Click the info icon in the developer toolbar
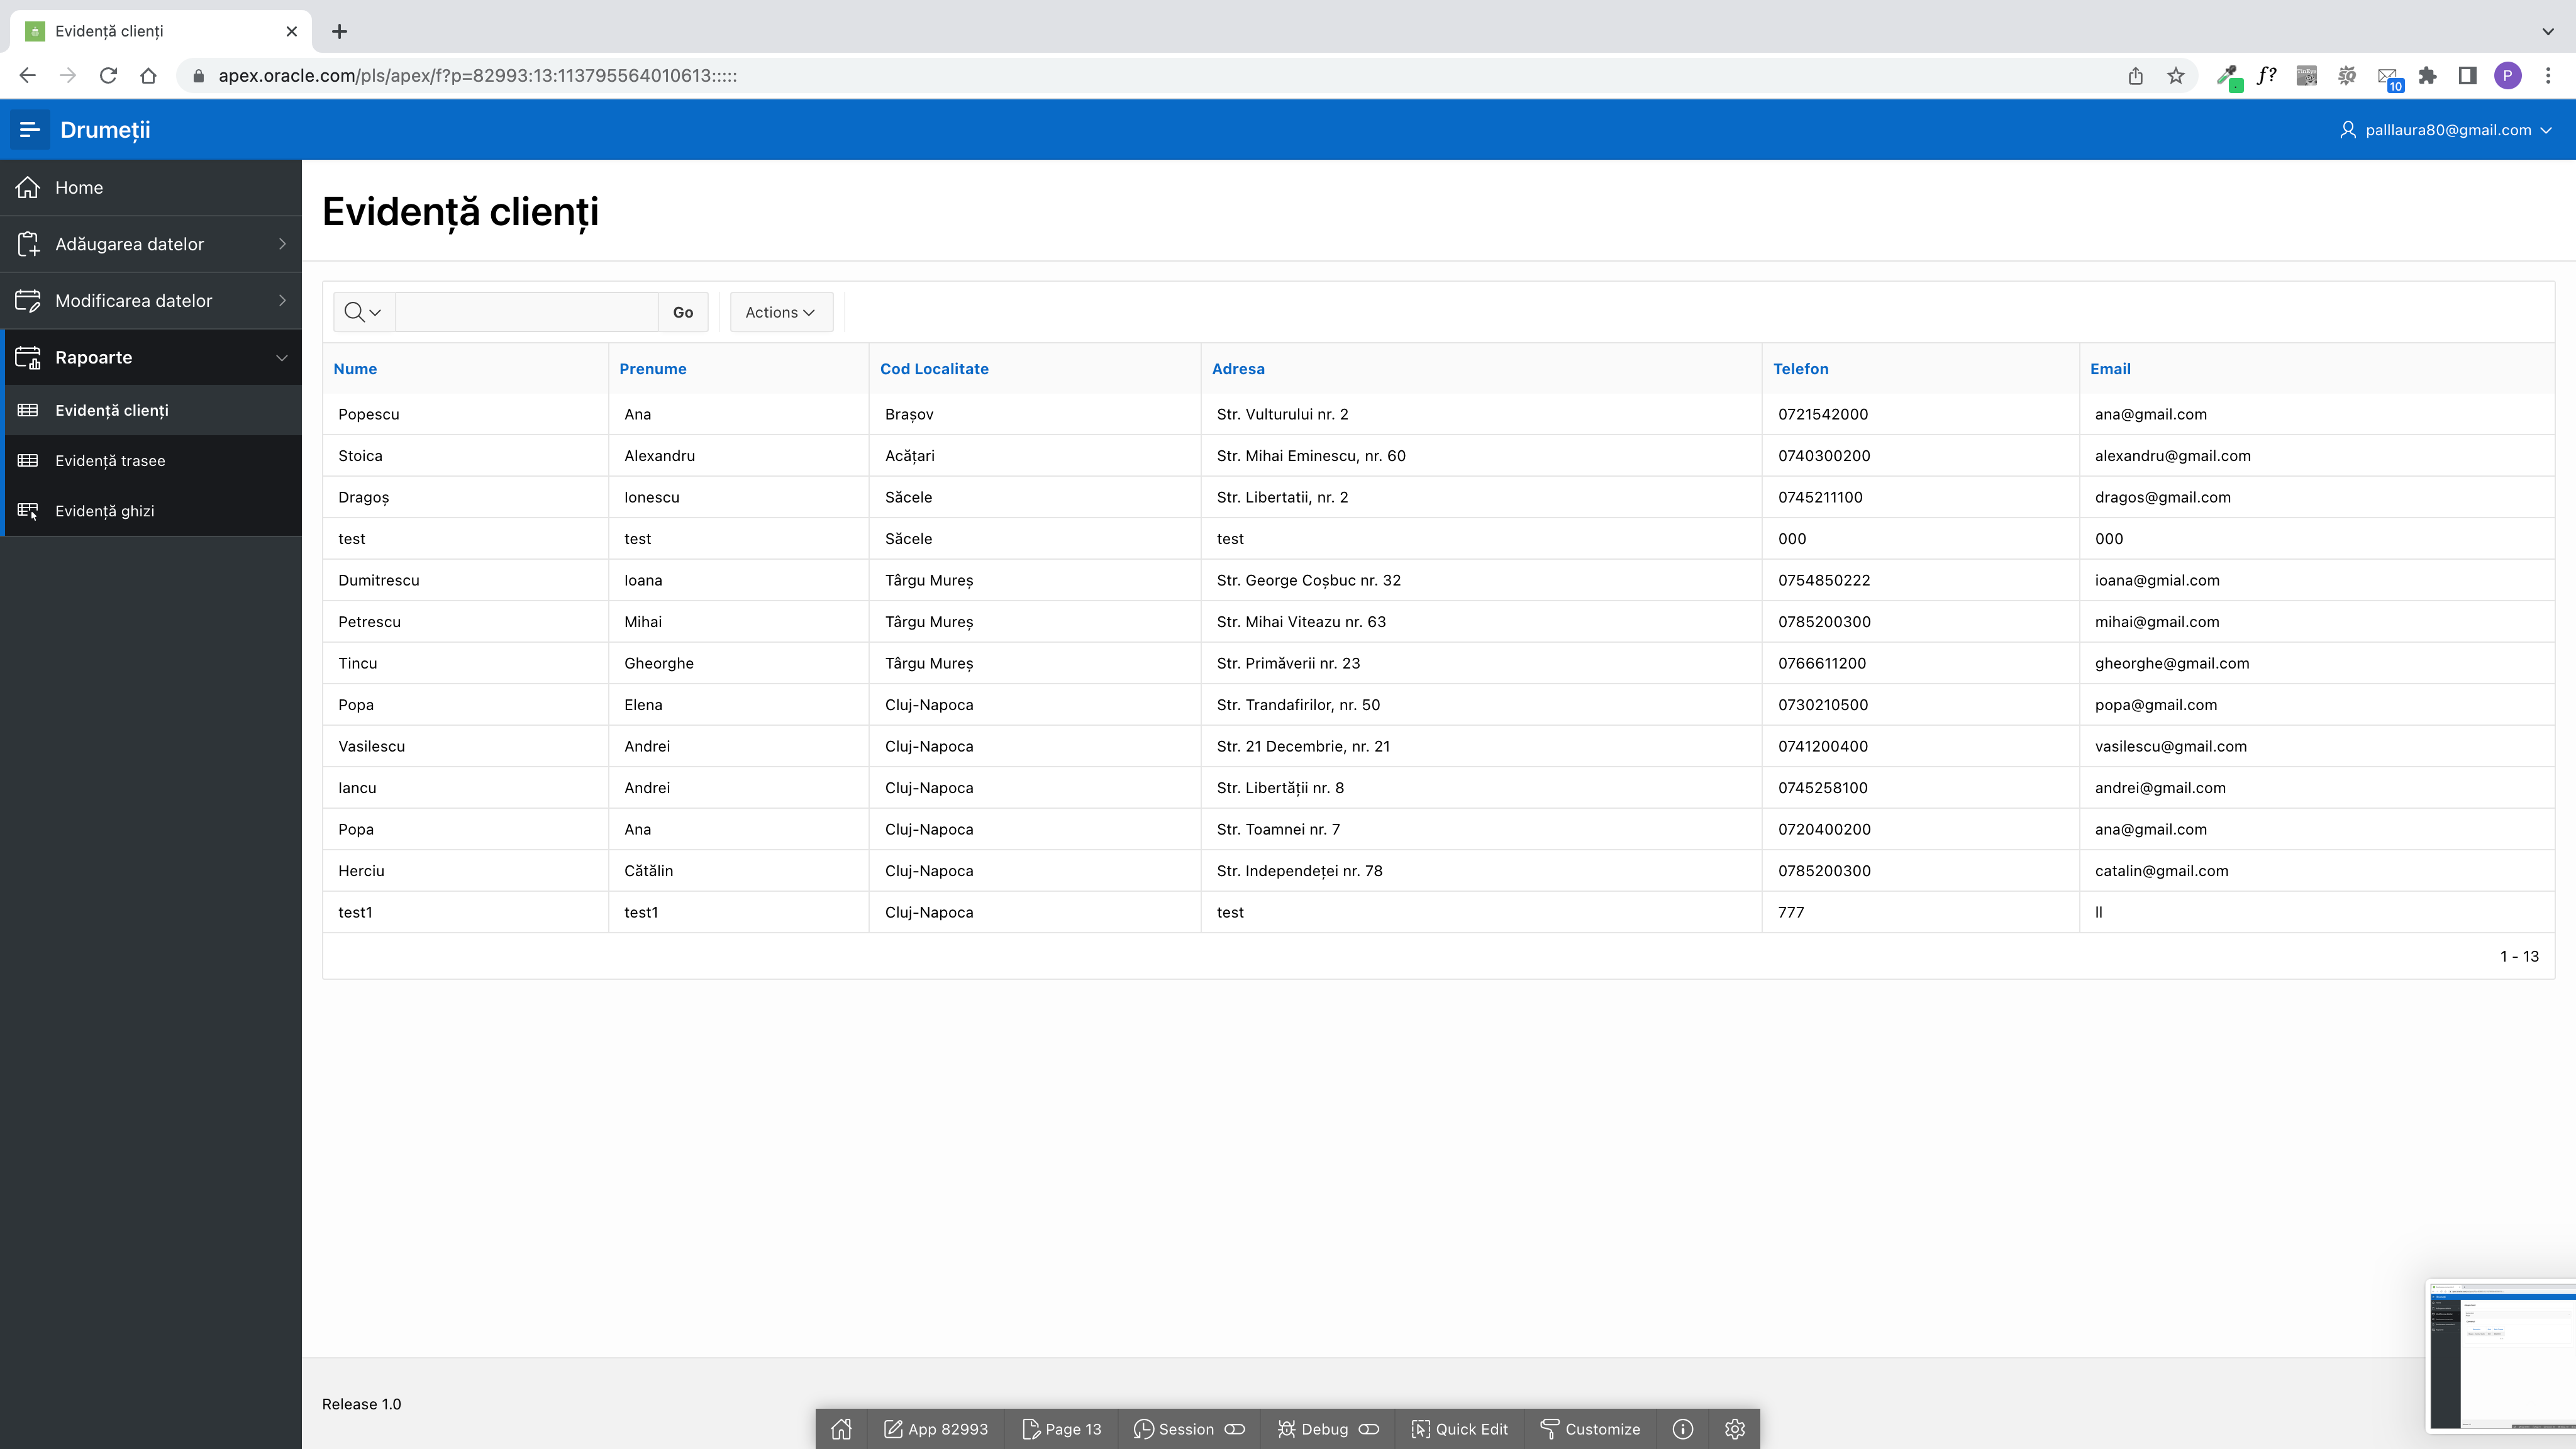This screenshot has width=2576, height=1449. [x=1683, y=1428]
